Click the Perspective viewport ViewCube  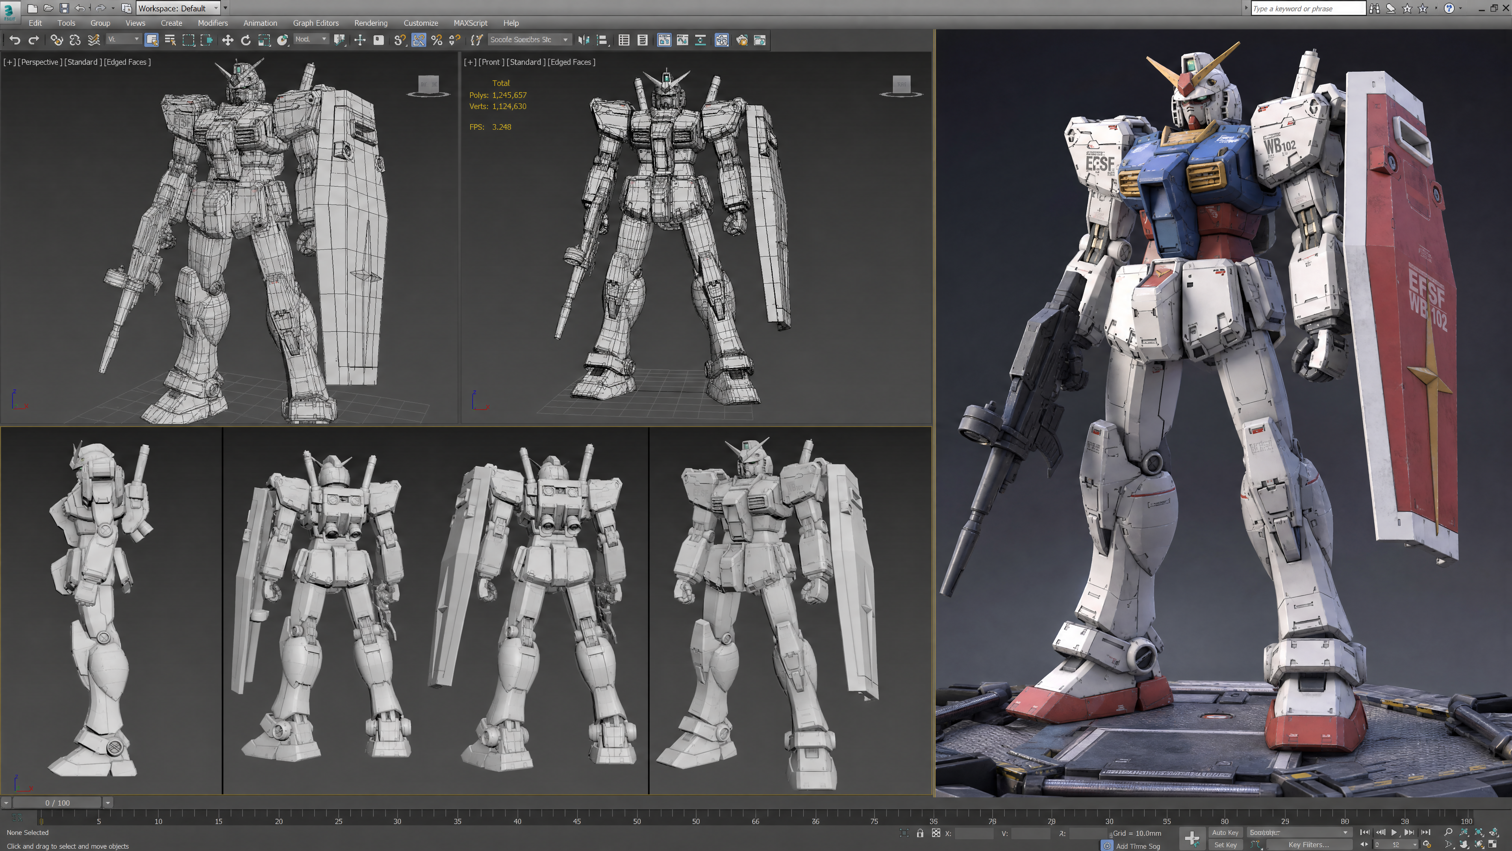(x=428, y=86)
